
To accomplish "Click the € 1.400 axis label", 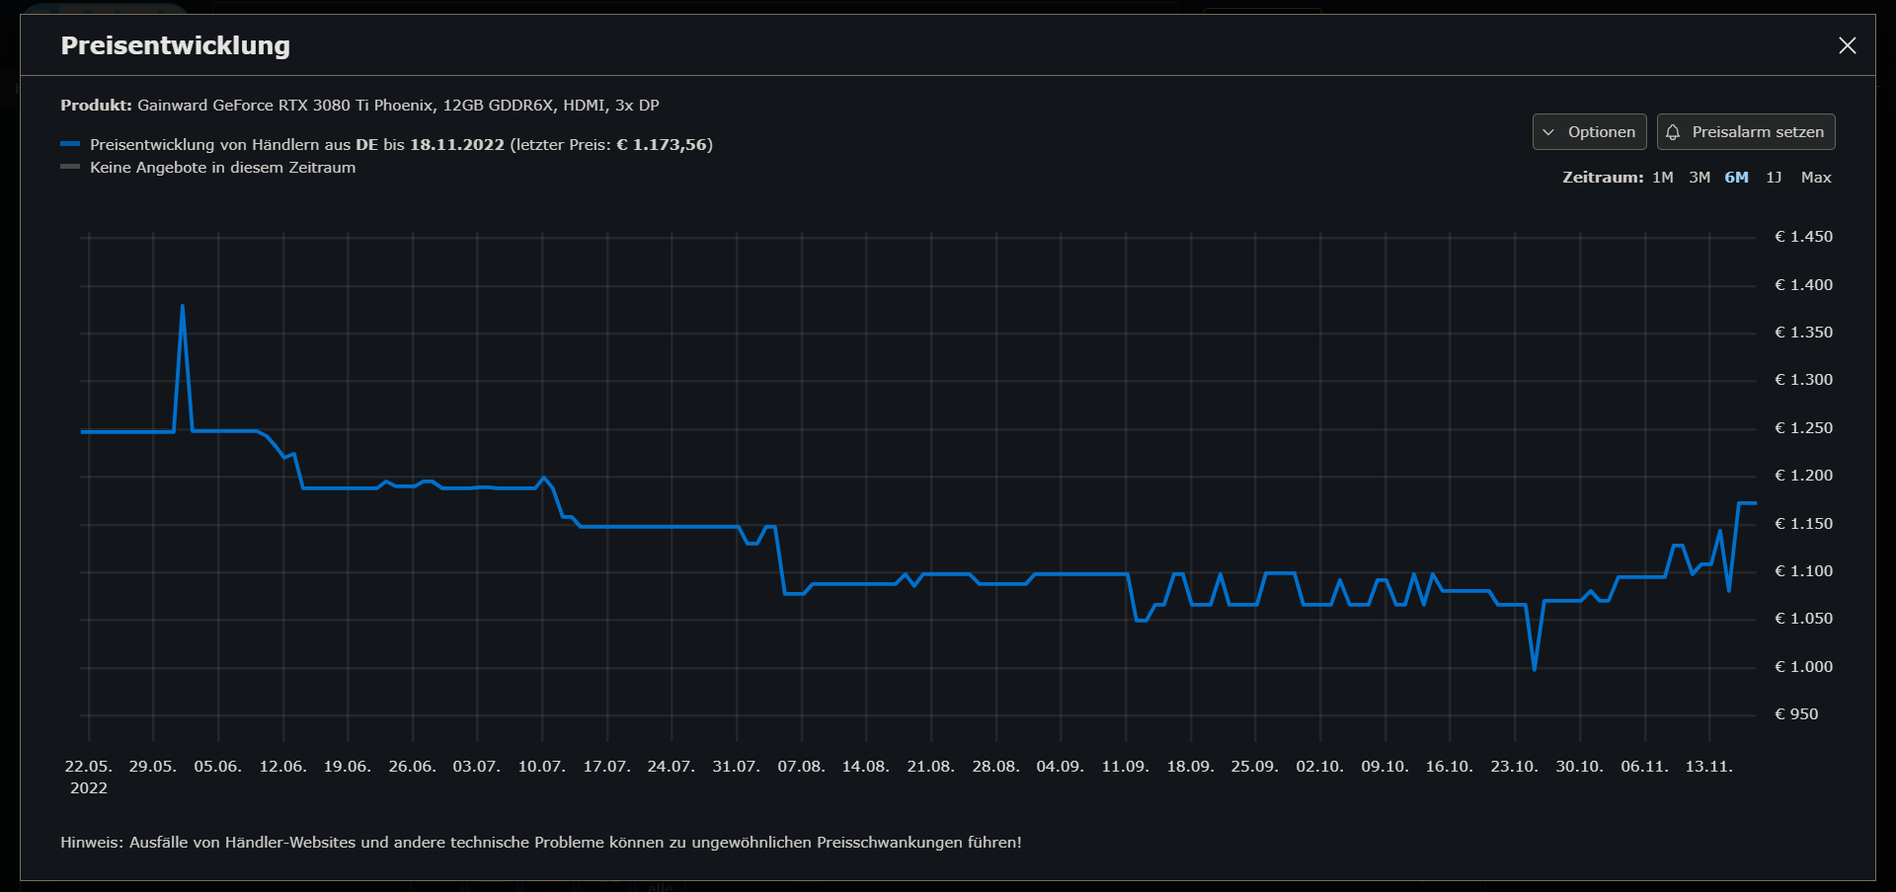I will click(x=1803, y=285).
